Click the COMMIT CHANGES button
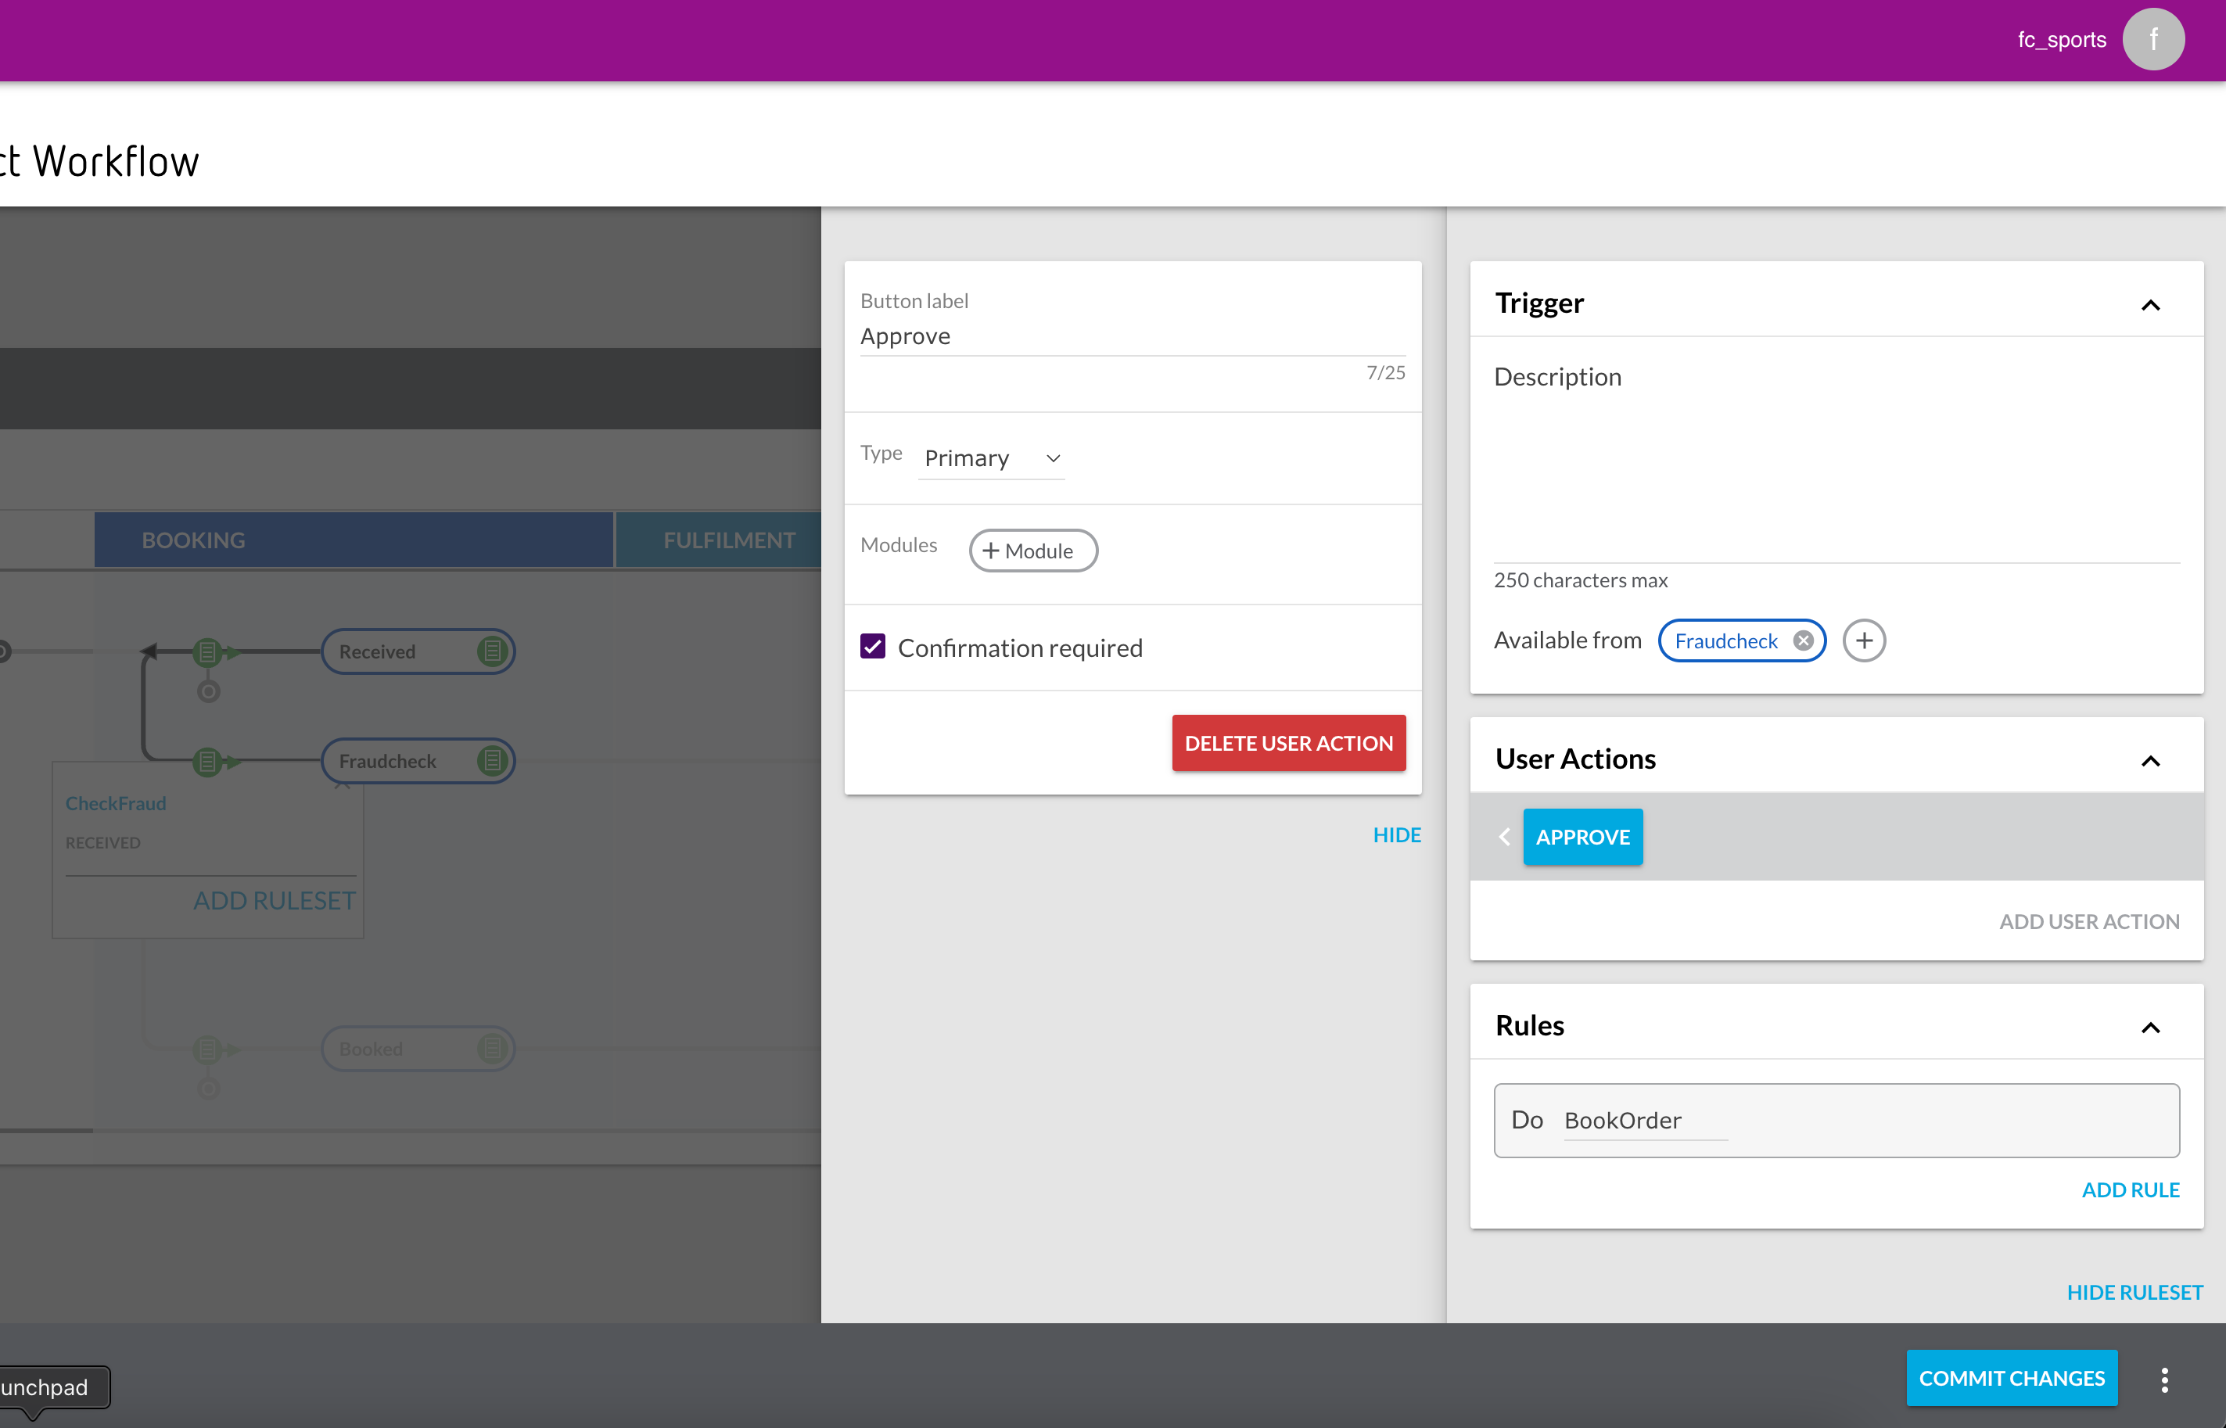 tap(2012, 1380)
